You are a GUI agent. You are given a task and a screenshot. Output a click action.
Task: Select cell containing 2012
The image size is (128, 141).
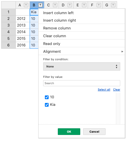[x=23, y=19]
